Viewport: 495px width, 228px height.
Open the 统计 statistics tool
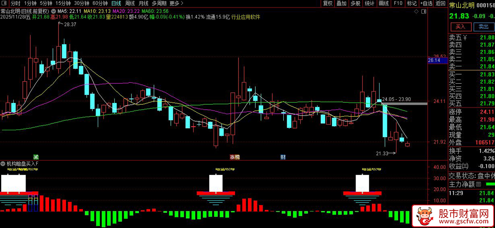tap(370, 3)
